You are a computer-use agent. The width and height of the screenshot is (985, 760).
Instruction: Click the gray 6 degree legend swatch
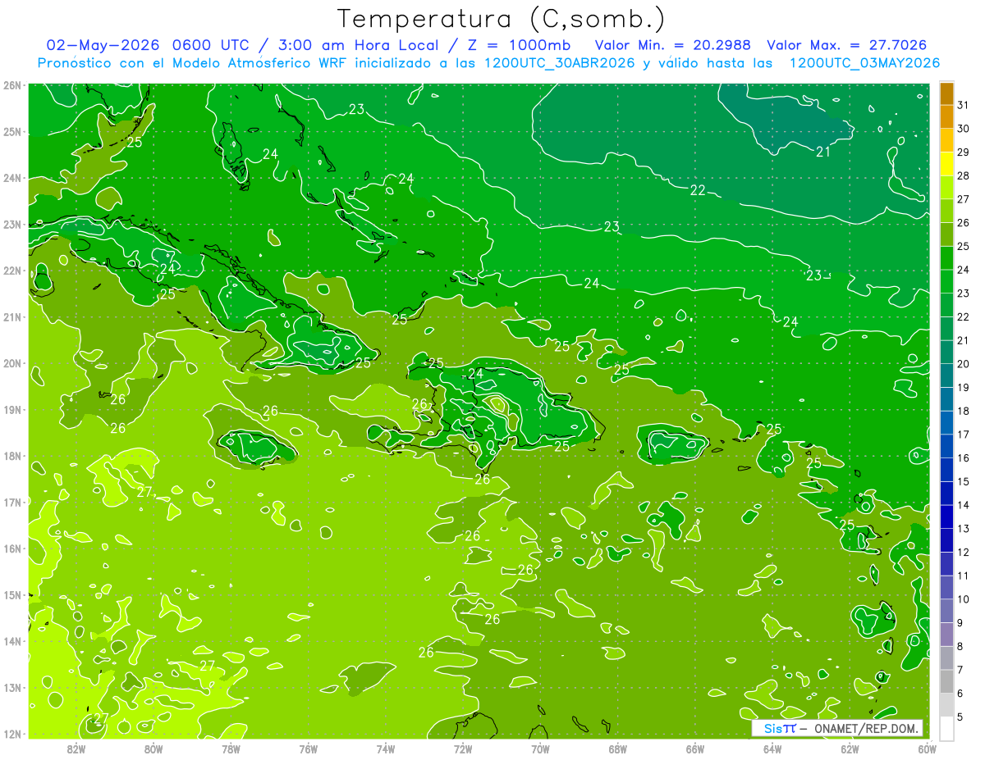946,681
